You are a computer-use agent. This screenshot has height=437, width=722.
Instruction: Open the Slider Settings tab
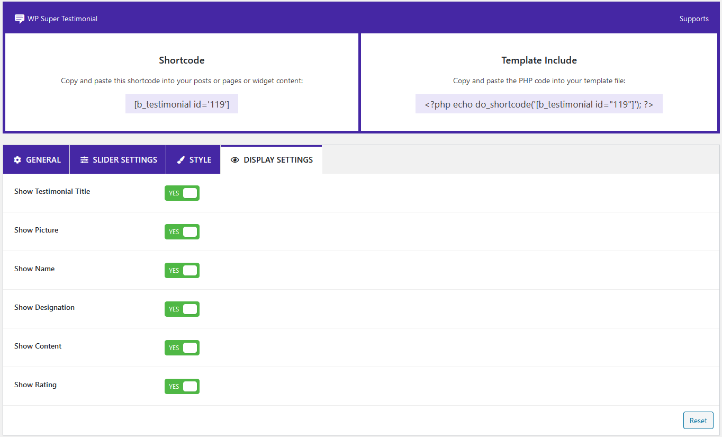[118, 159]
